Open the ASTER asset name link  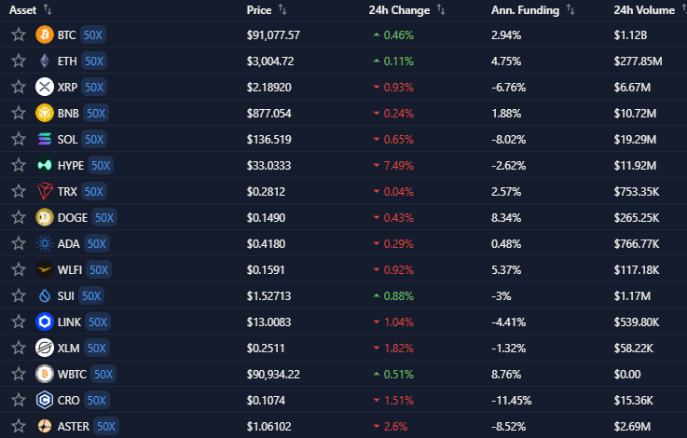[x=74, y=426]
